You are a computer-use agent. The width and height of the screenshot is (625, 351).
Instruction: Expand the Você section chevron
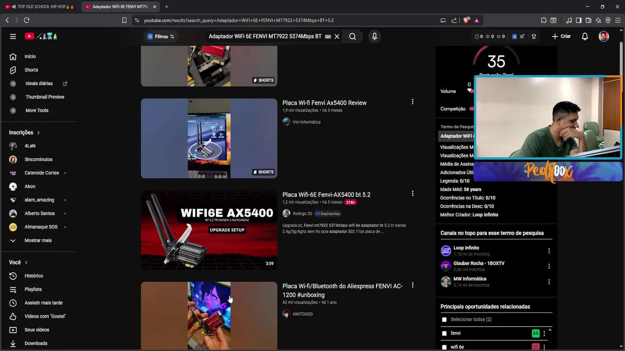coord(26,263)
